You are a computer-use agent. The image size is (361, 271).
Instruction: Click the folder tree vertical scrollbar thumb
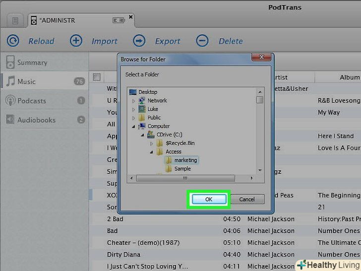tap(260, 100)
